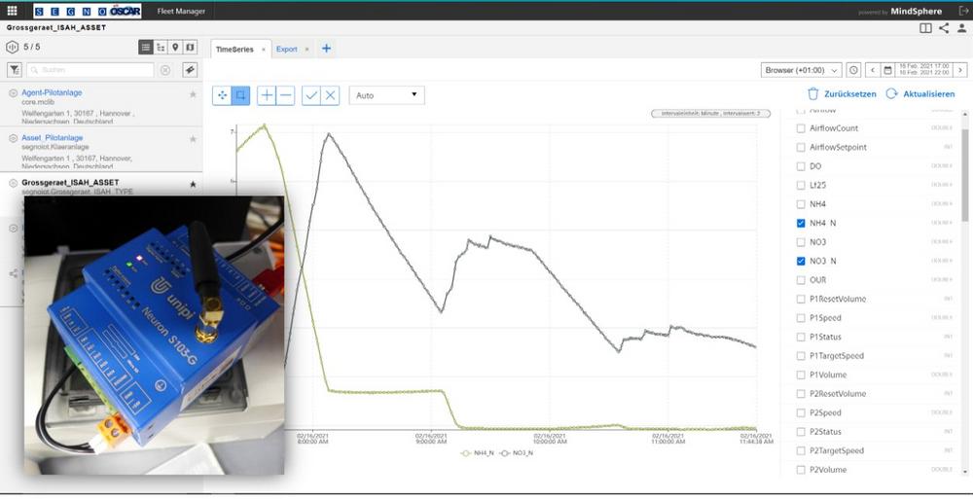Screen dimensions: 973x499
Task: Switch to map pin view
Action: pyautogui.click(x=175, y=47)
